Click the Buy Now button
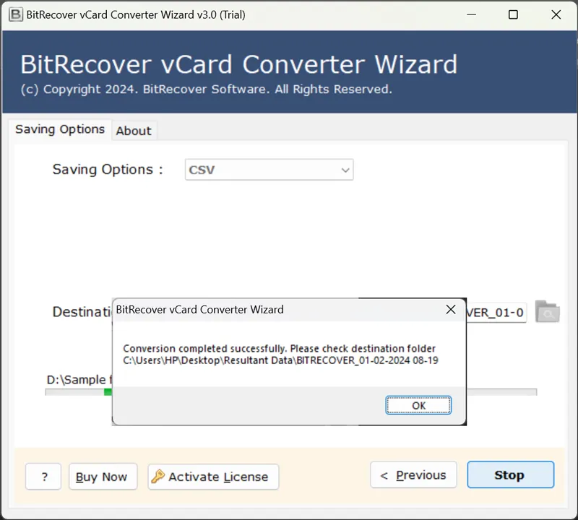This screenshot has width=578, height=520. tap(103, 477)
